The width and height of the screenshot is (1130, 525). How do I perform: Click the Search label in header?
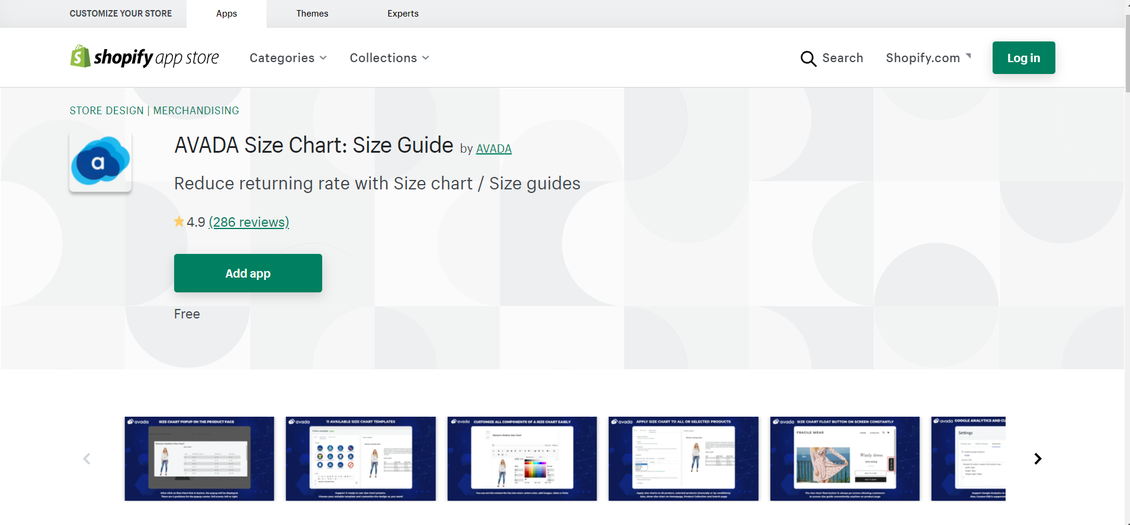coord(843,58)
